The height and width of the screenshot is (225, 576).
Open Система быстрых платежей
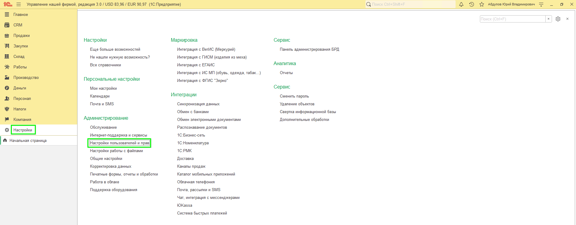(202, 213)
